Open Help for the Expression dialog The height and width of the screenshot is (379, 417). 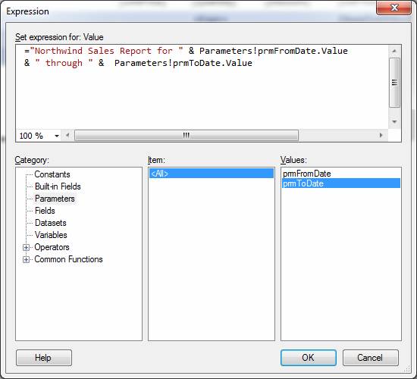44,358
